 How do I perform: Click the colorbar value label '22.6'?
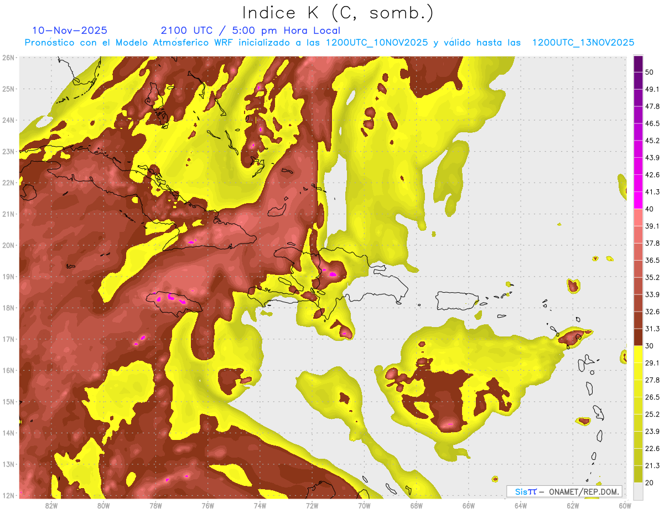click(651, 449)
